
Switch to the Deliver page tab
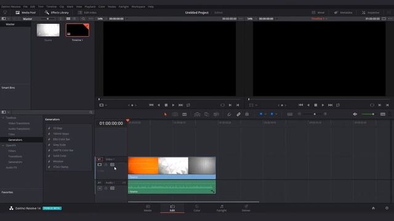tap(246, 208)
